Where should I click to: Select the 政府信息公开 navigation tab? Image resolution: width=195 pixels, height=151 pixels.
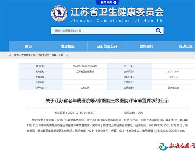point(107,46)
